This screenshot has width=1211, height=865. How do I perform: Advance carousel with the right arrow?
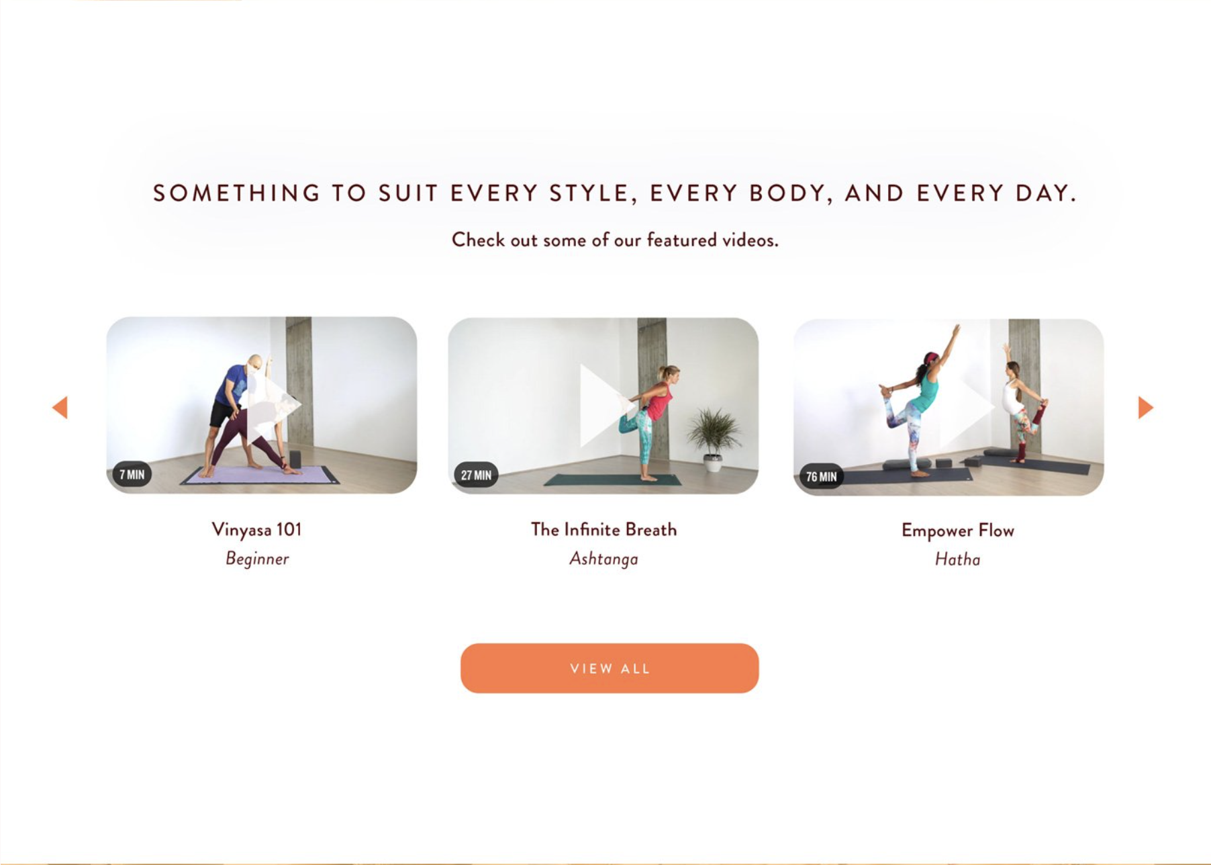pos(1146,407)
